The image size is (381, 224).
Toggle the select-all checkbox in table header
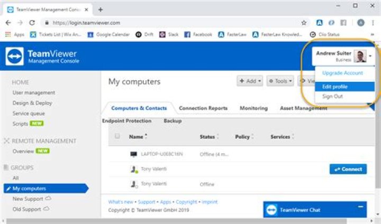pos(117,136)
